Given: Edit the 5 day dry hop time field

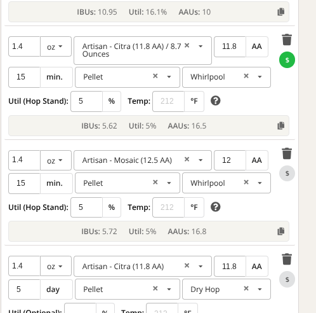Looking at the screenshot, I should pyautogui.click(x=24, y=289).
